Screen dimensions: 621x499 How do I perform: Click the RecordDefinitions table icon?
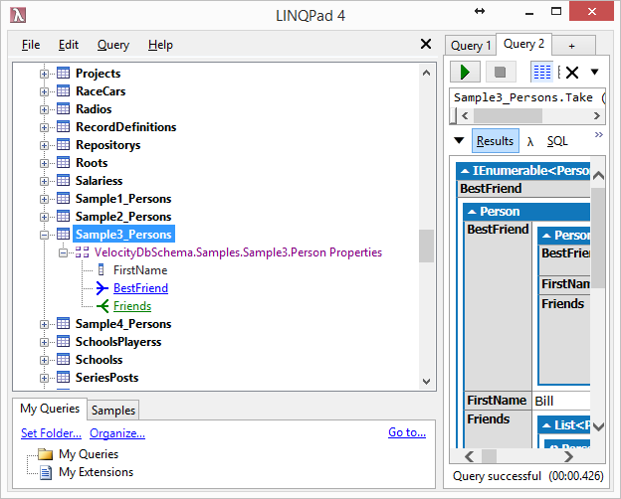pyautogui.click(x=63, y=126)
